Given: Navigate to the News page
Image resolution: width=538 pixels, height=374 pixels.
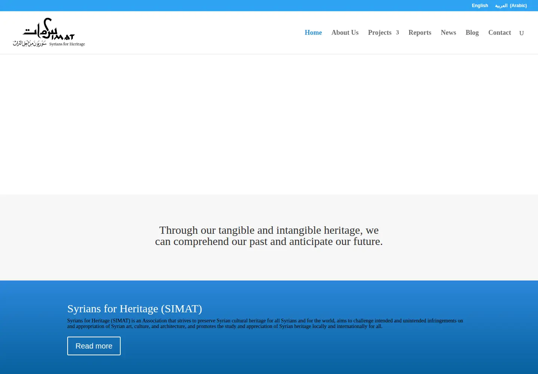Looking at the screenshot, I should point(448,33).
